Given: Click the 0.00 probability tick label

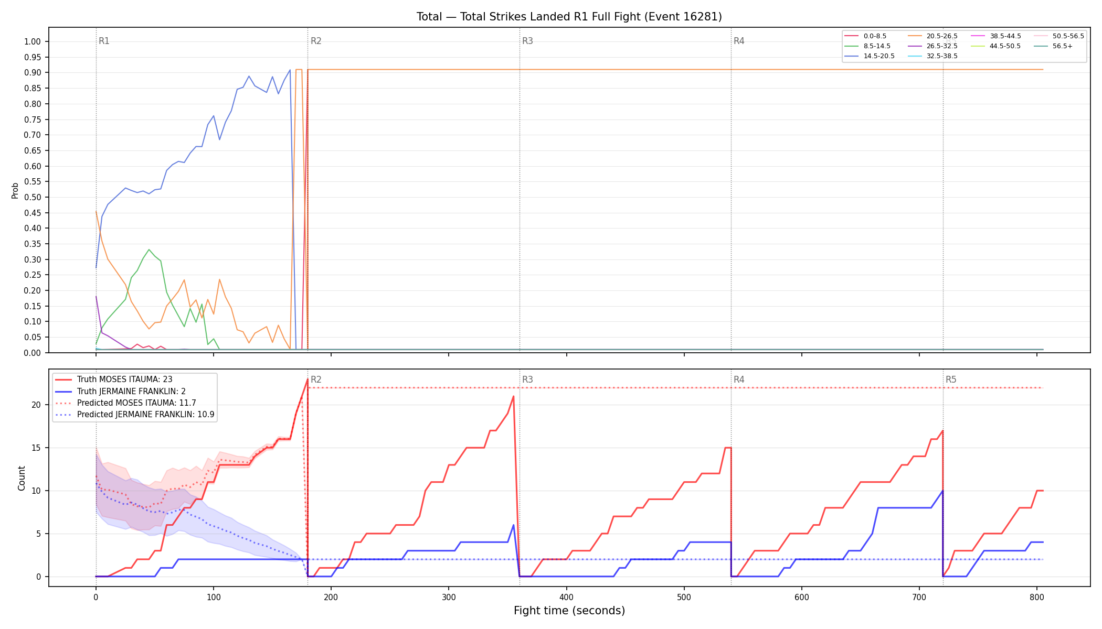Looking at the screenshot, I should click(33, 353).
